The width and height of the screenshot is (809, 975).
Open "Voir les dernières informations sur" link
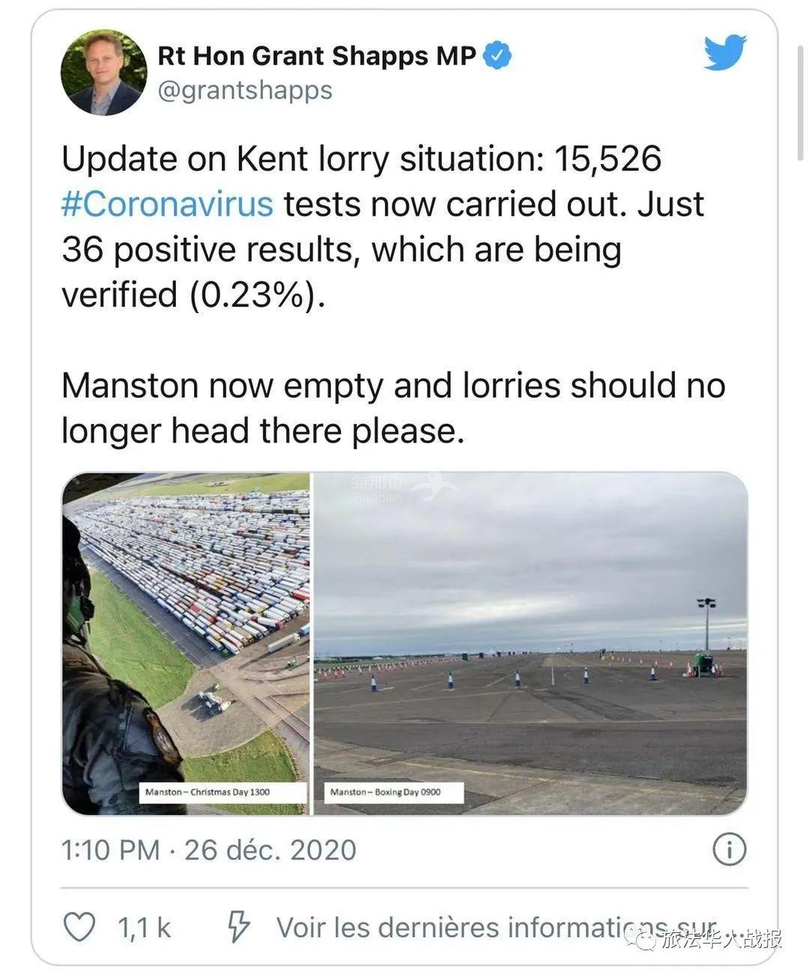[494, 927]
